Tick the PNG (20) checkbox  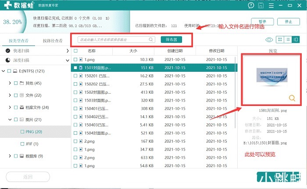click(22, 132)
